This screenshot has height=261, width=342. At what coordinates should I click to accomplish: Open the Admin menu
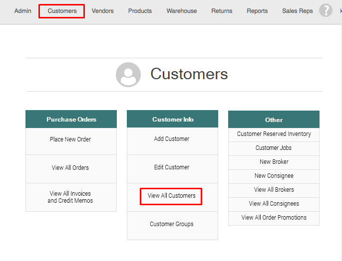pyautogui.click(x=23, y=11)
